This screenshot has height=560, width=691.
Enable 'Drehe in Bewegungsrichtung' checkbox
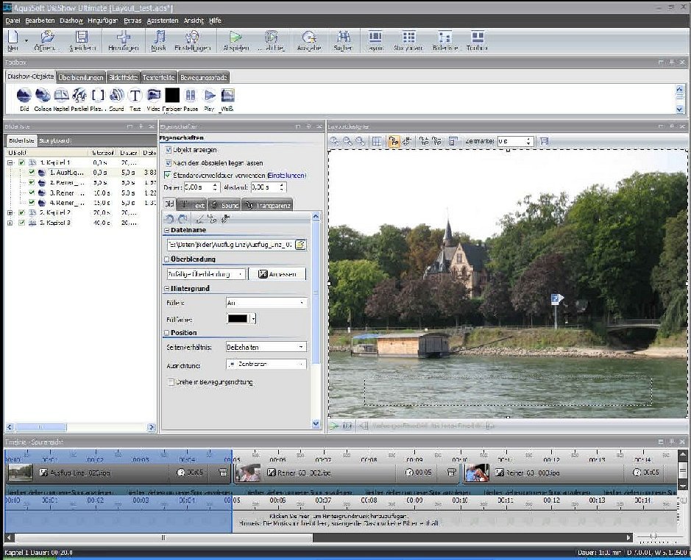(171, 382)
